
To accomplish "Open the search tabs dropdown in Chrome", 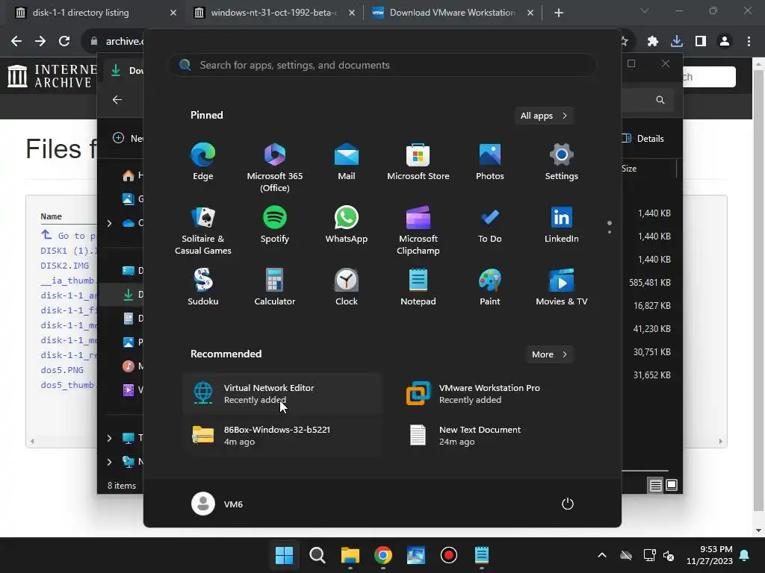I will click(x=645, y=10).
